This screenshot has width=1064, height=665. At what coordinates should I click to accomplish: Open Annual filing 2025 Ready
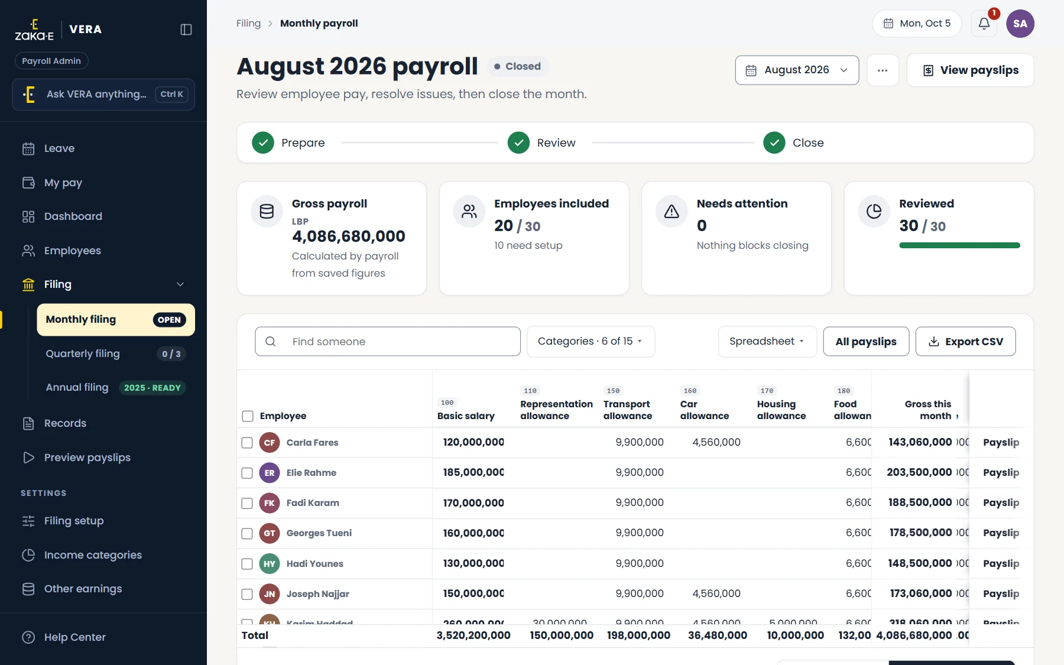[116, 388]
